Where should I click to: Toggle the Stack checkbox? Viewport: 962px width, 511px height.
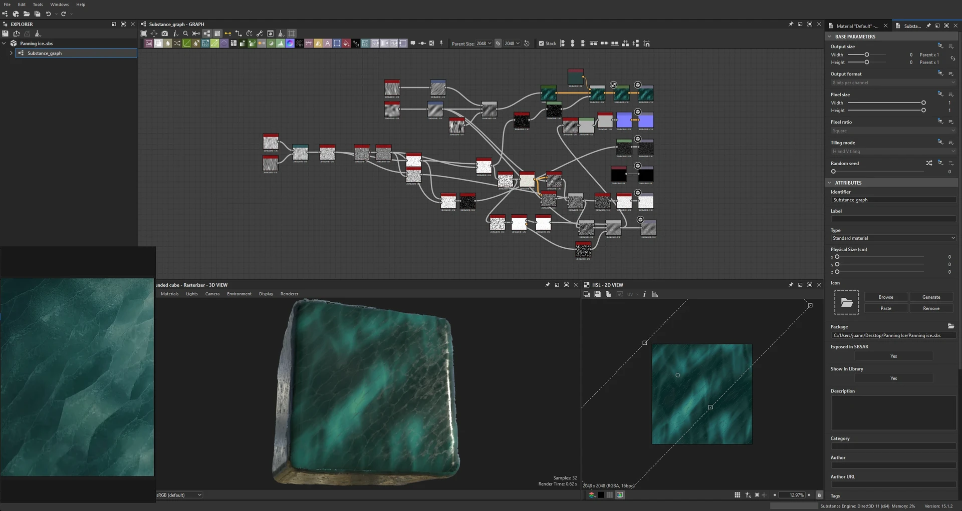(x=541, y=44)
